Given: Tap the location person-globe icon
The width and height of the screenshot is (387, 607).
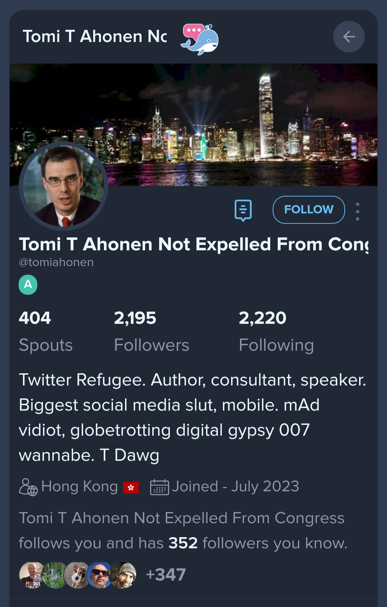Looking at the screenshot, I should click(28, 487).
